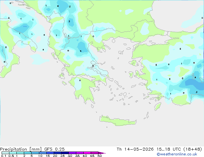
Task: Click the 30–35 mm purple legend swatch
Action: coord(72,153)
